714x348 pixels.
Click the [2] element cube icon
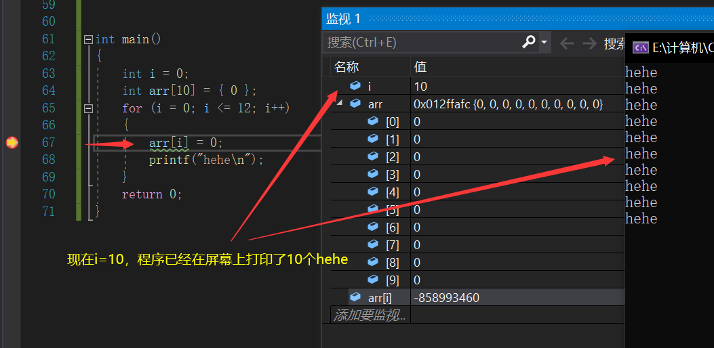coord(374,156)
